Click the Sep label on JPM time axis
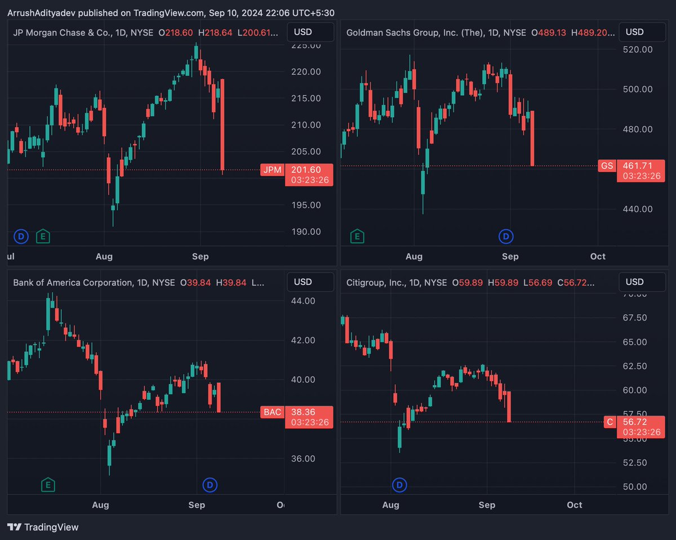The height and width of the screenshot is (540, 676). click(201, 256)
